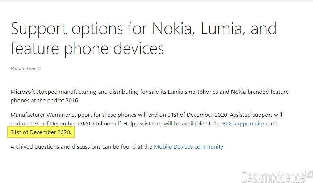
Task: Click the 15th of December 2020 date
Action: click(x=61, y=124)
